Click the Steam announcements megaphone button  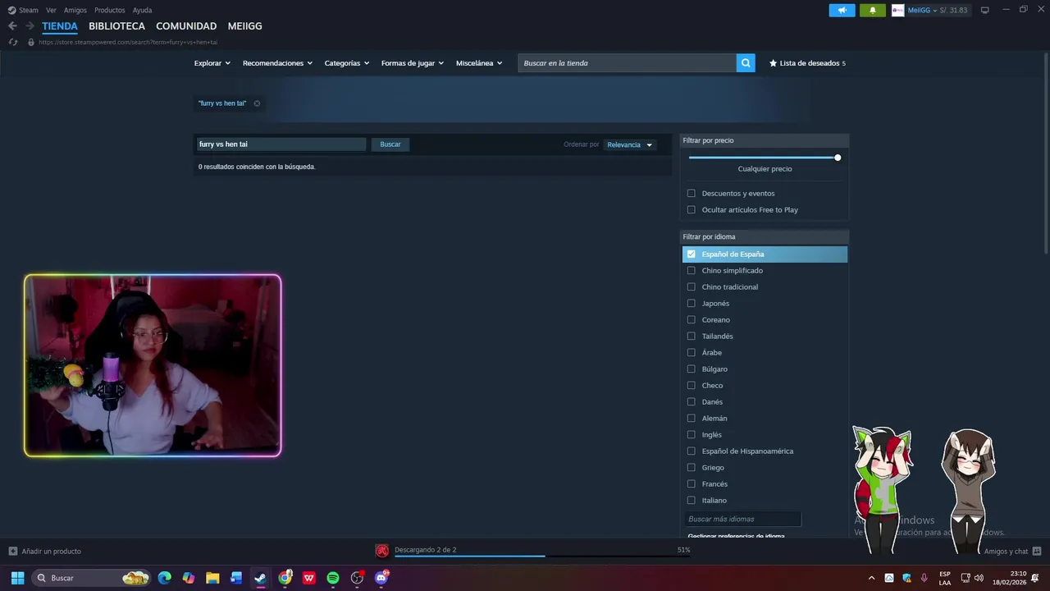tap(842, 11)
